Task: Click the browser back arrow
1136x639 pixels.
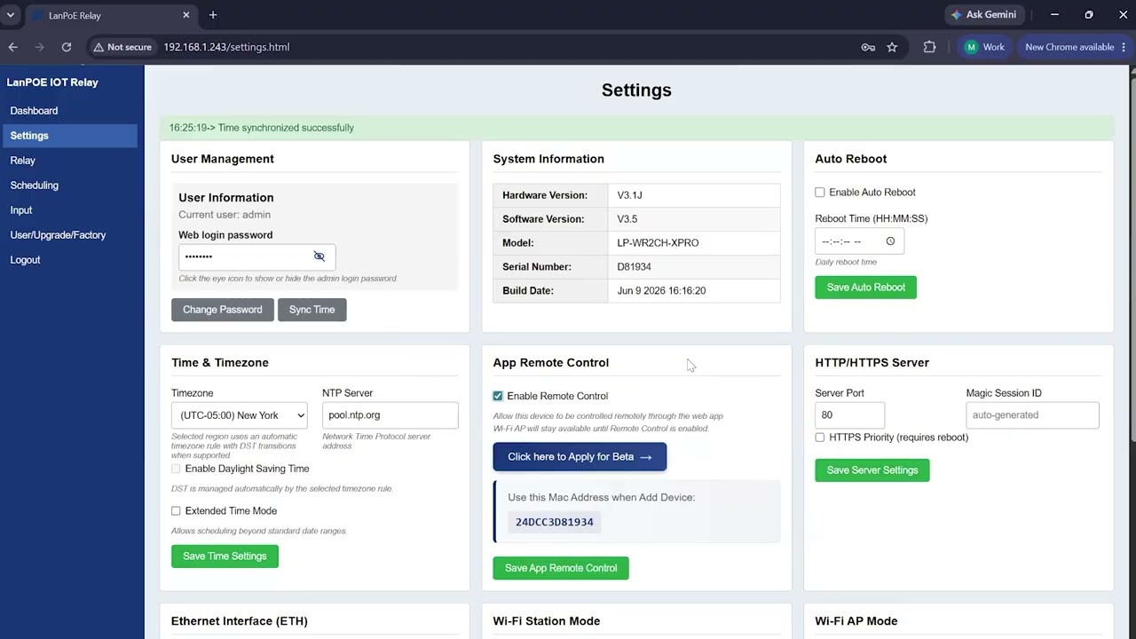Action: pyautogui.click(x=12, y=47)
